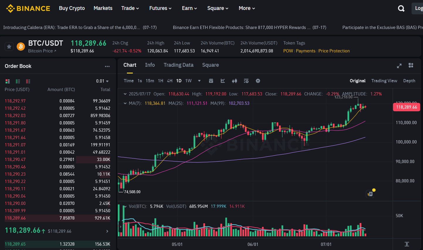Select the 118,290.47 sell order row
The height and width of the screenshot is (250, 423).
57,160
